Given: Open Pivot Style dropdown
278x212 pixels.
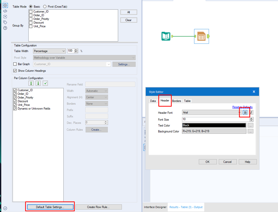Looking at the screenshot, I should 84,58.
